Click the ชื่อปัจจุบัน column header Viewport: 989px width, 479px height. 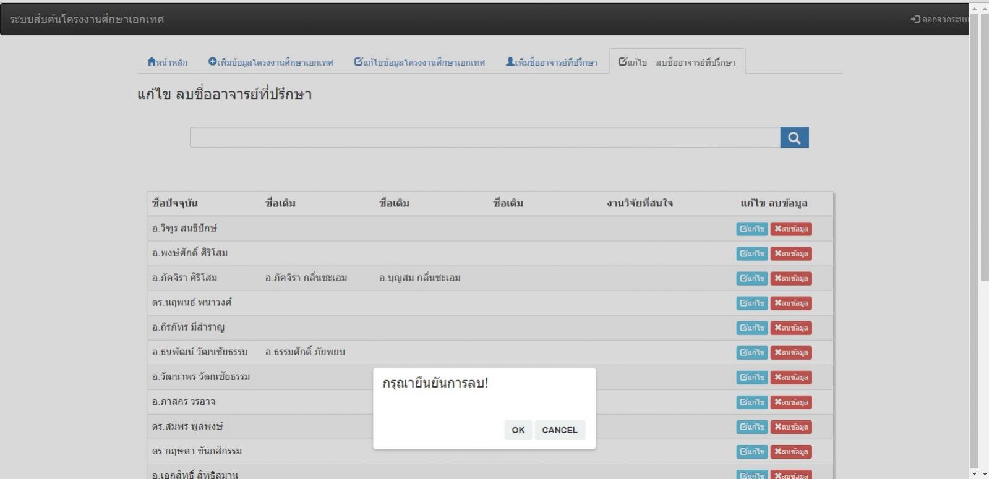[x=175, y=203]
